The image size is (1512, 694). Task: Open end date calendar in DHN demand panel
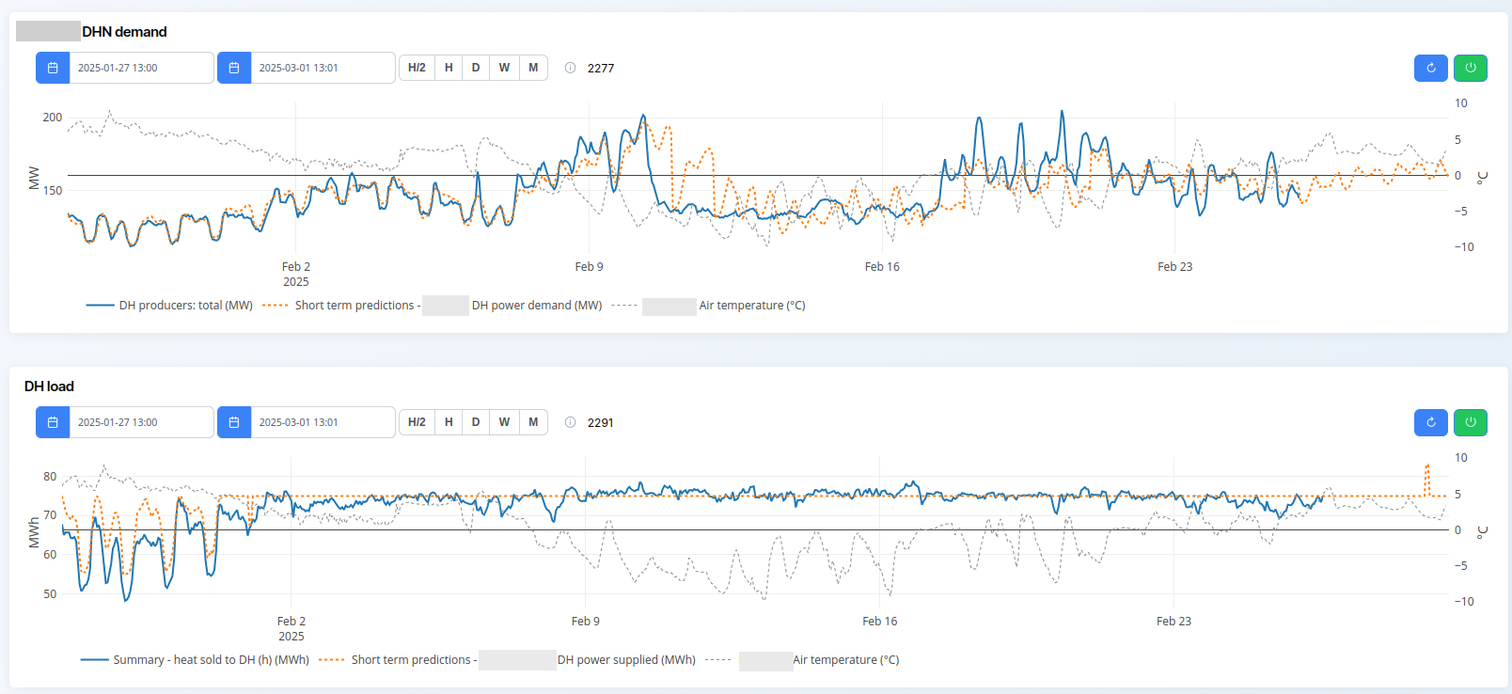pyautogui.click(x=234, y=68)
